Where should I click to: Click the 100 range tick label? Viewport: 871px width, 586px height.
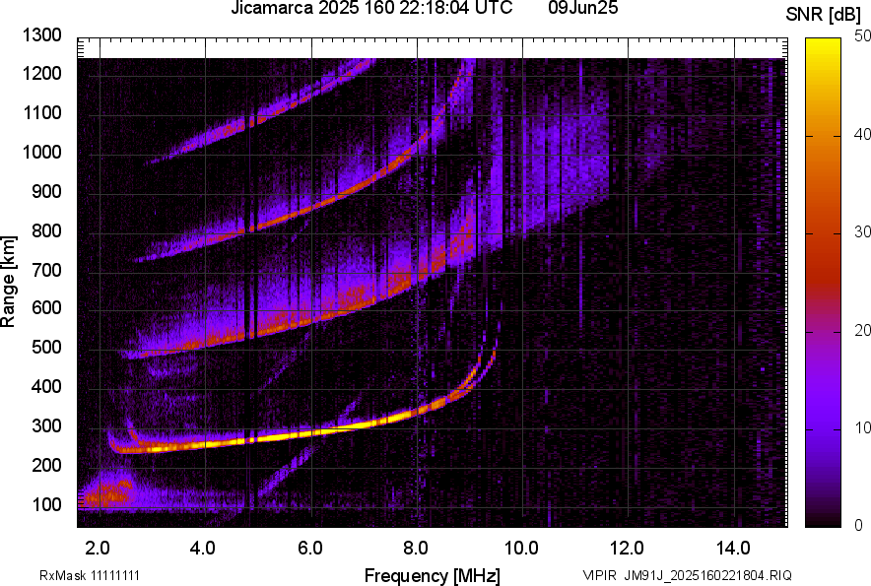click(x=46, y=504)
